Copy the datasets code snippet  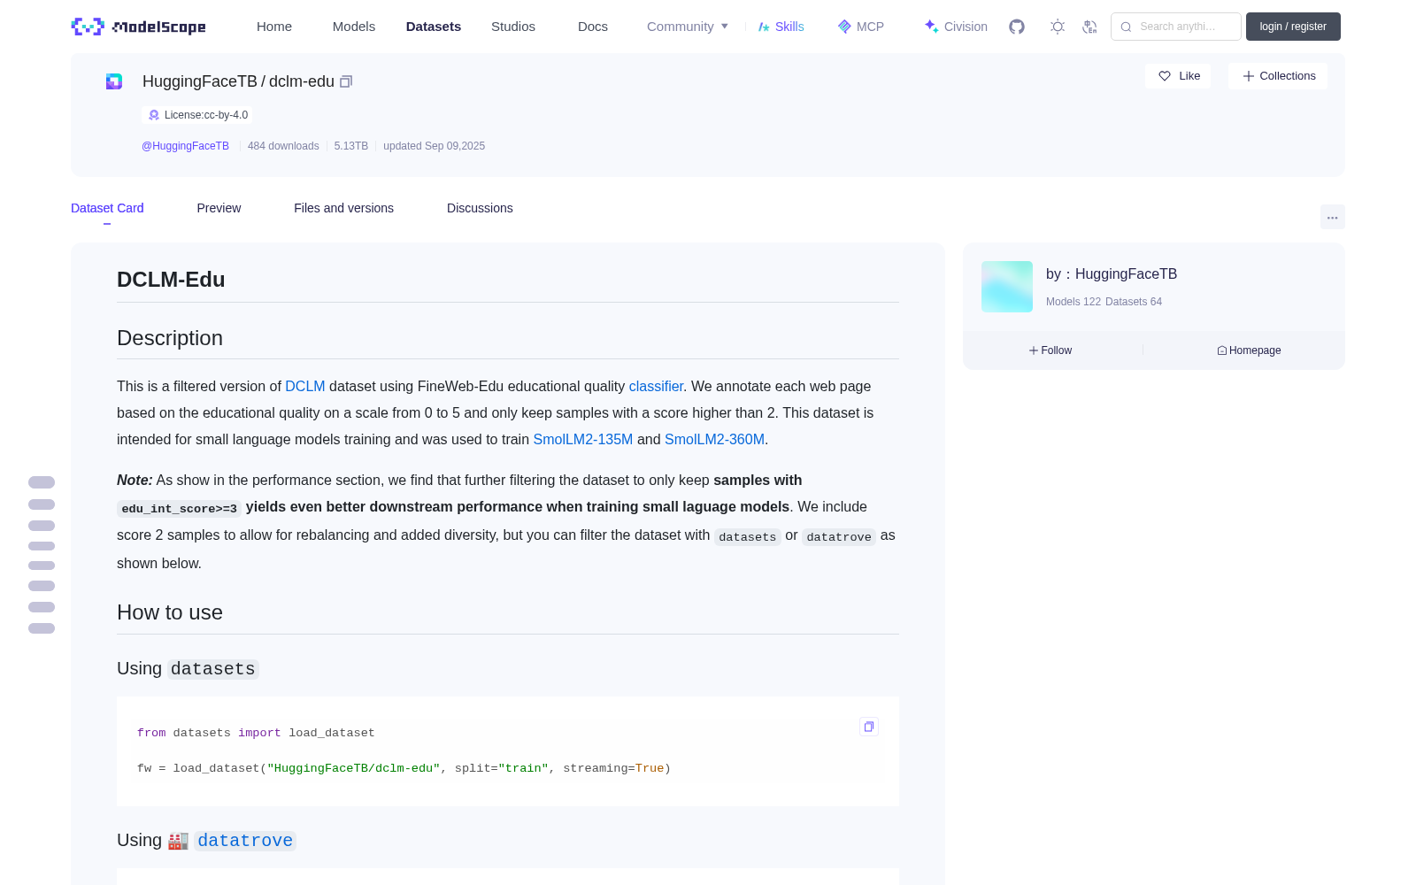pos(869,727)
